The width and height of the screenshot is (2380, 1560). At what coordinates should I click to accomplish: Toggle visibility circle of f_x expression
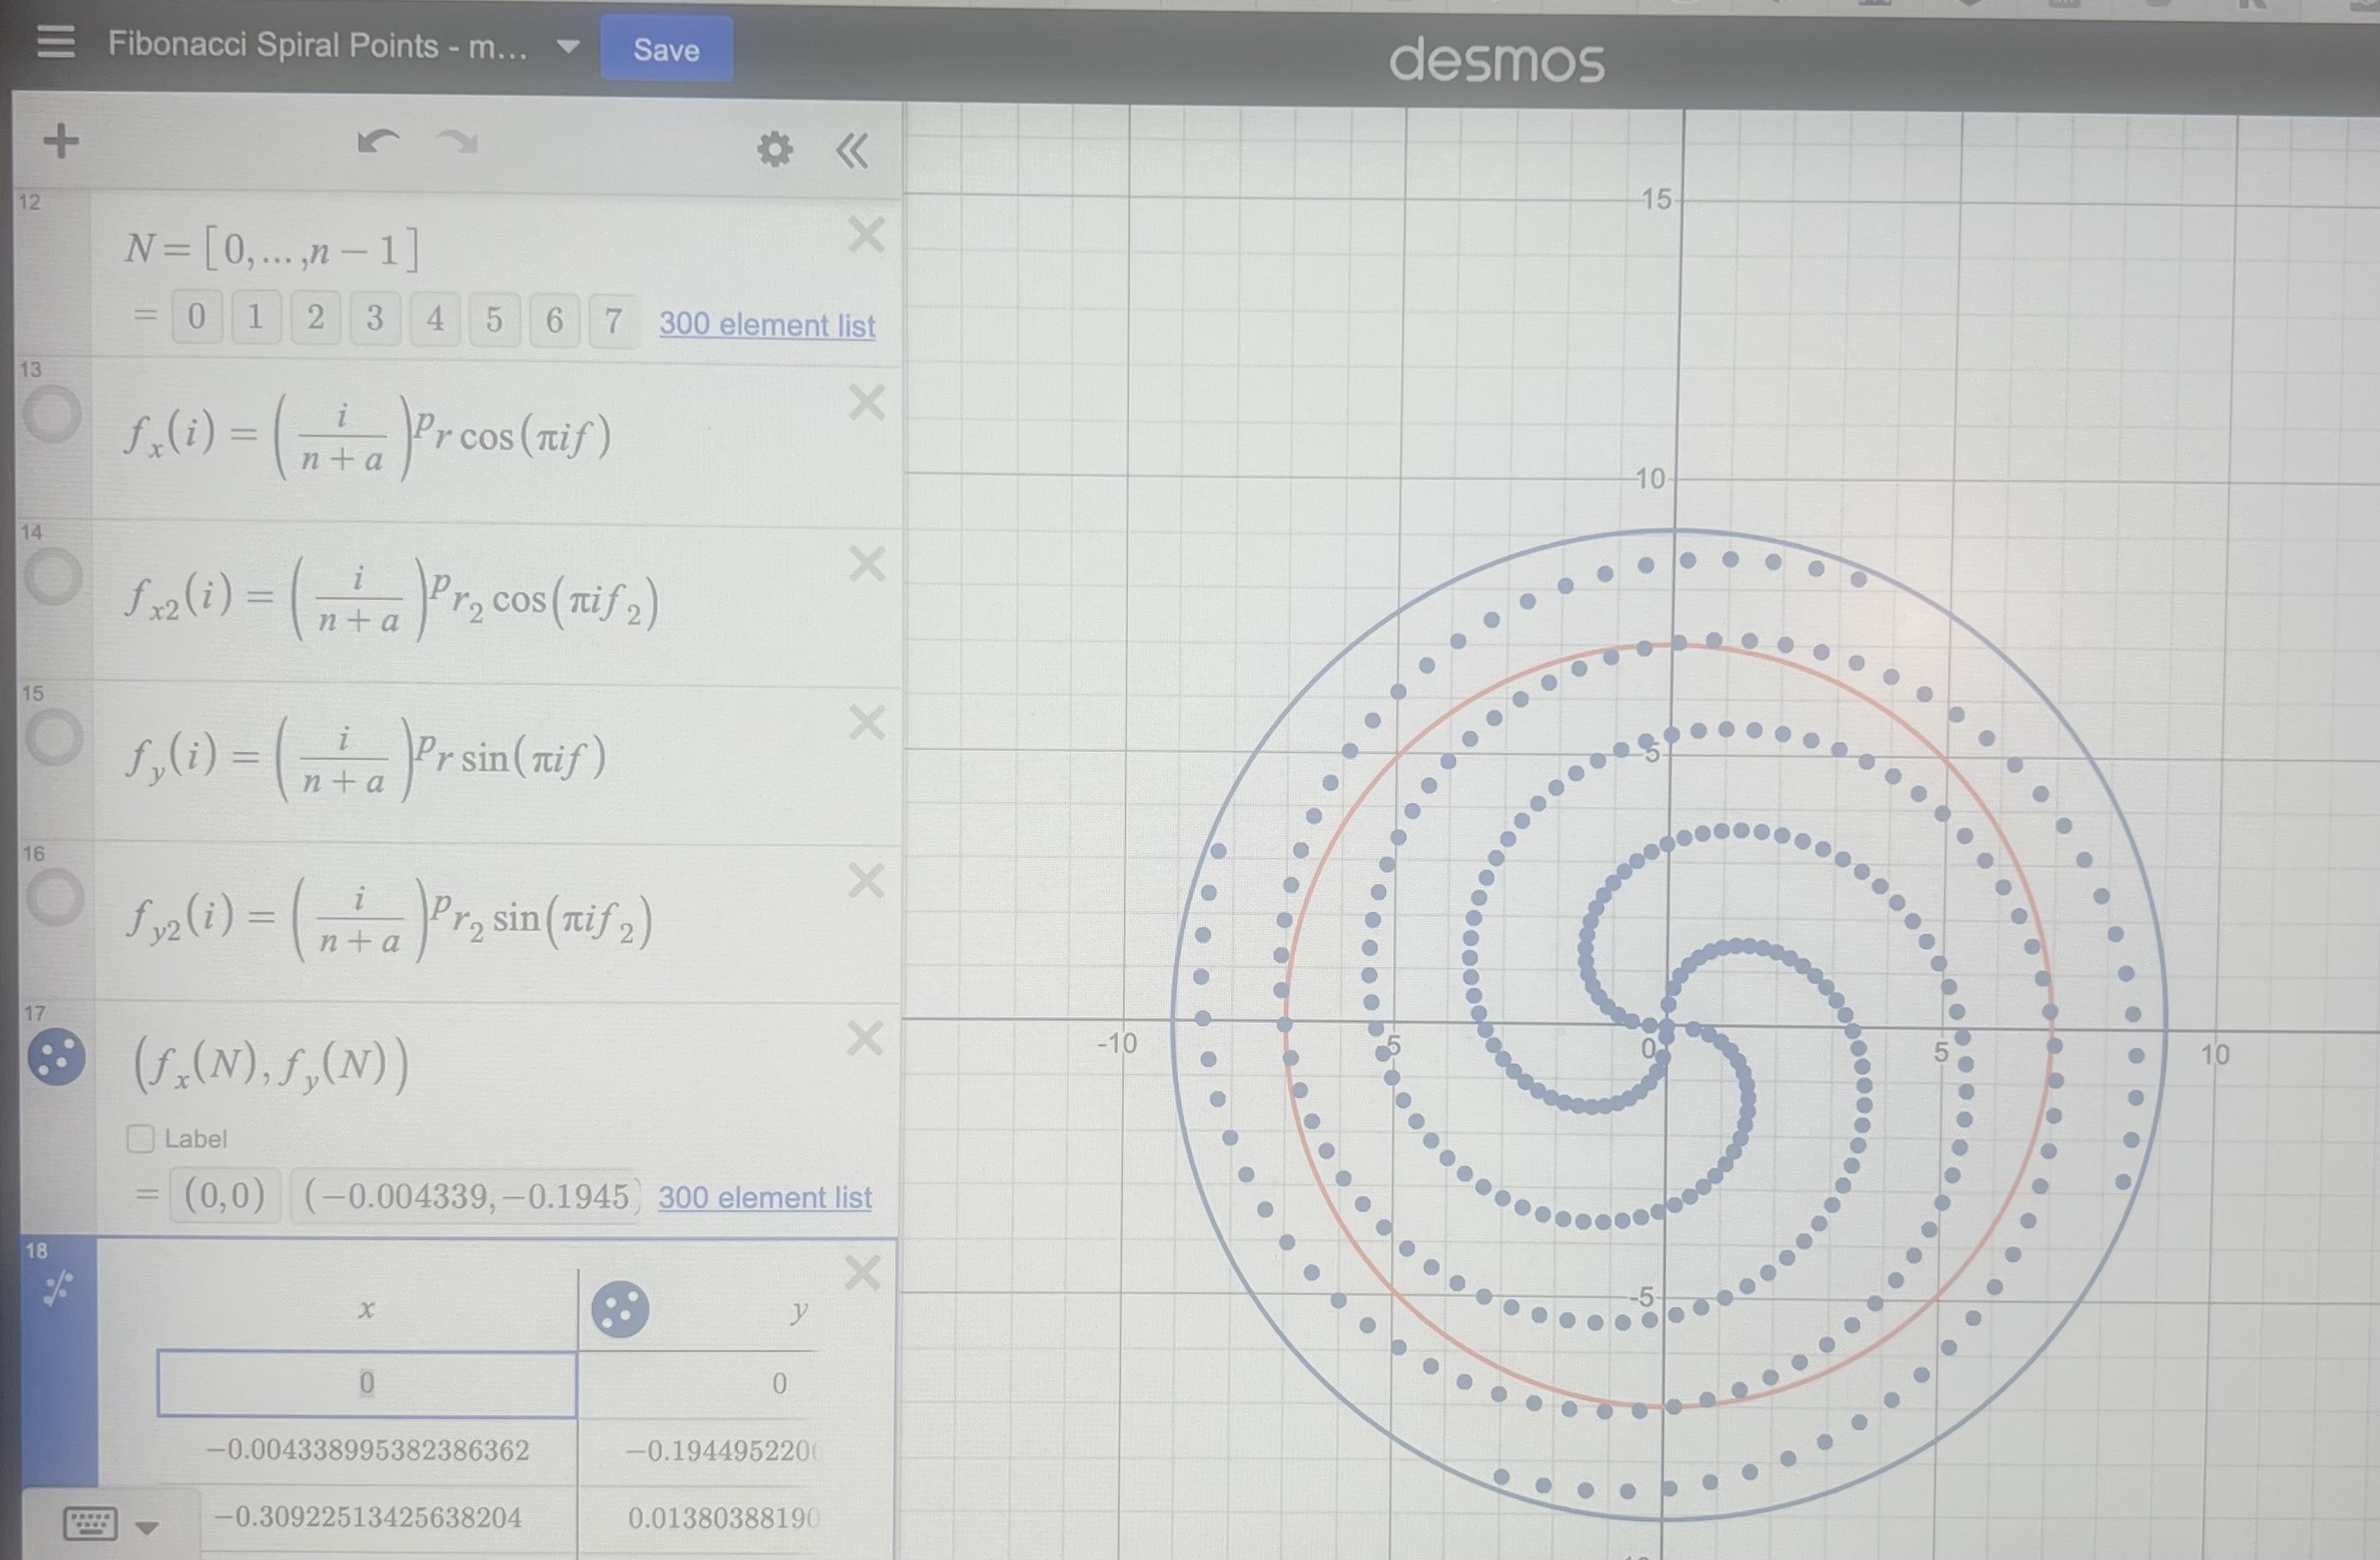click(52, 415)
